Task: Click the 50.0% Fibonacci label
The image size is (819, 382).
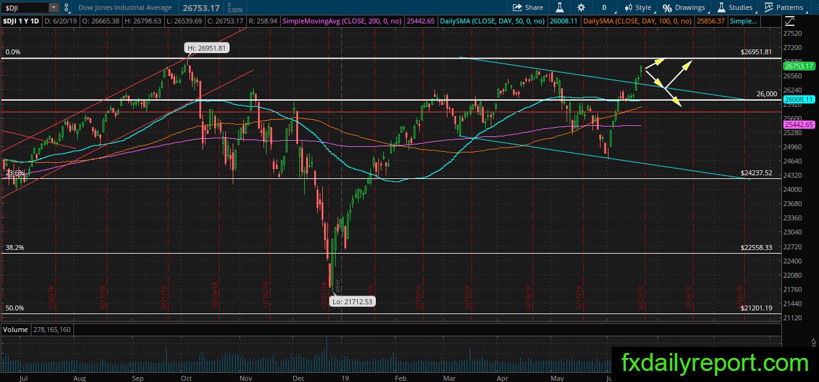Action: click(14, 308)
